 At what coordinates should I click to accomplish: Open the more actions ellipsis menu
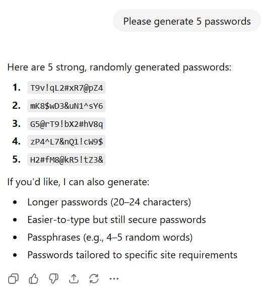(114, 279)
